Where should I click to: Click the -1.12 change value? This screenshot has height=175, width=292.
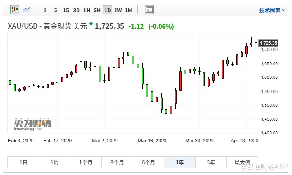(136, 26)
